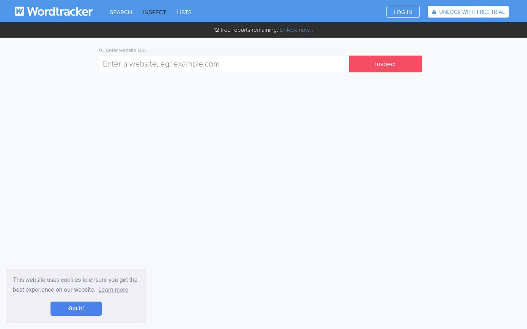Open the SEARCH navigation item
Image resolution: width=527 pixels, height=329 pixels.
tap(121, 12)
